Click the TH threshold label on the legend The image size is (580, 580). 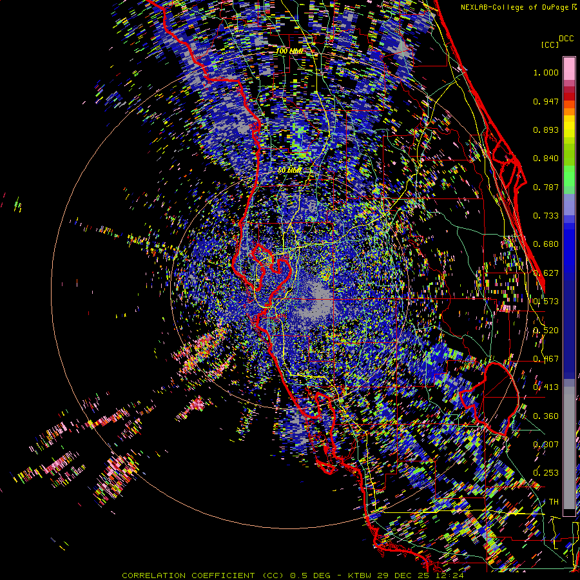click(x=554, y=502)
